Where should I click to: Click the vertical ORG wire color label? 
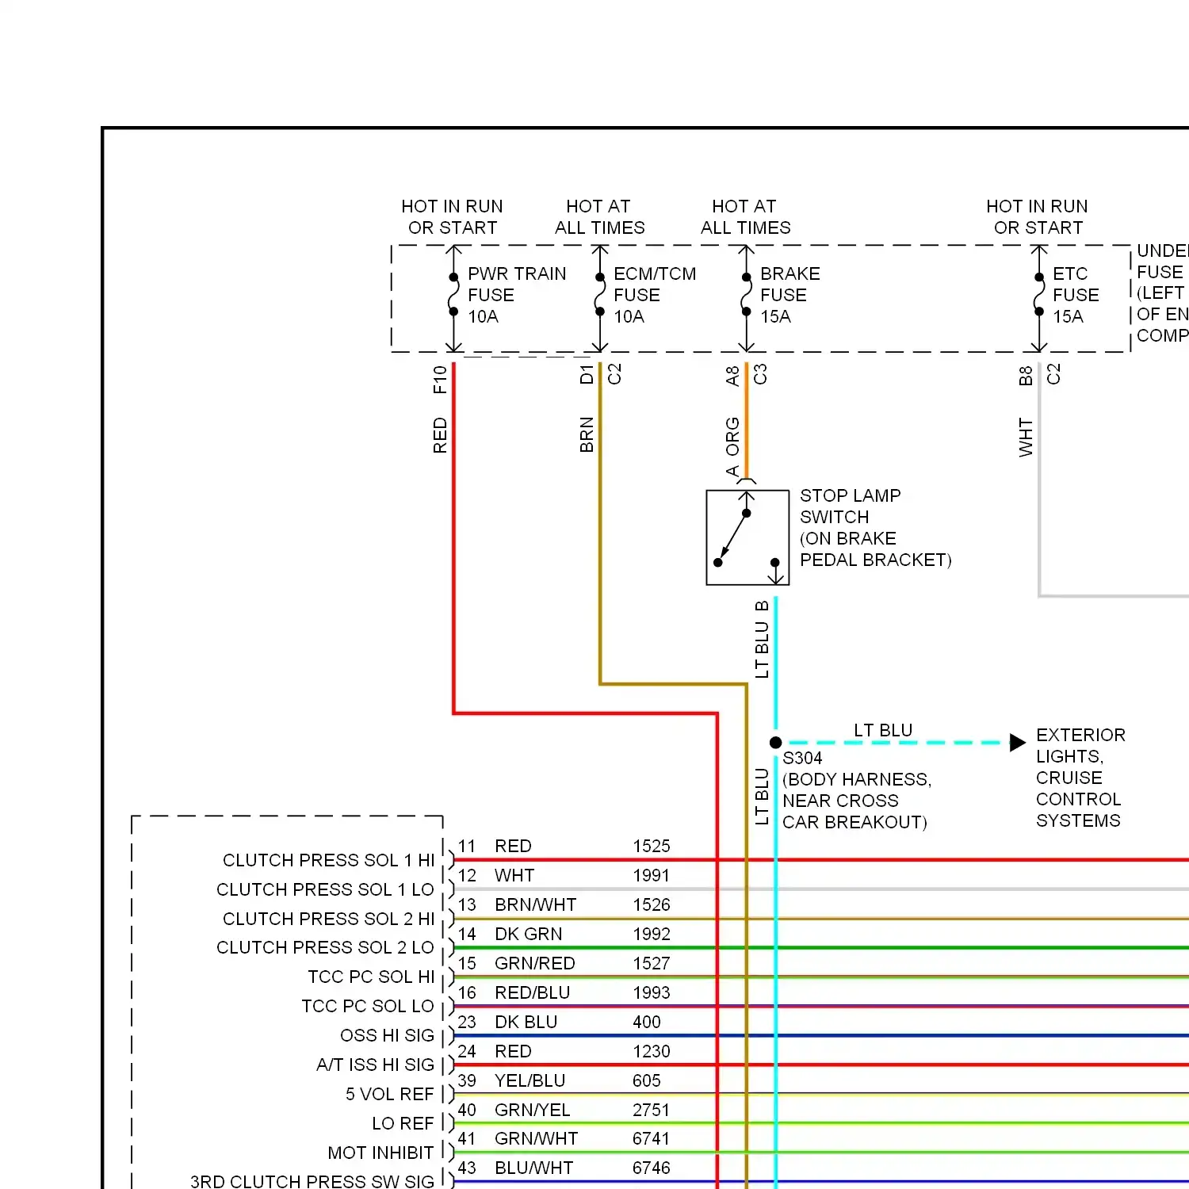point(732,437)
